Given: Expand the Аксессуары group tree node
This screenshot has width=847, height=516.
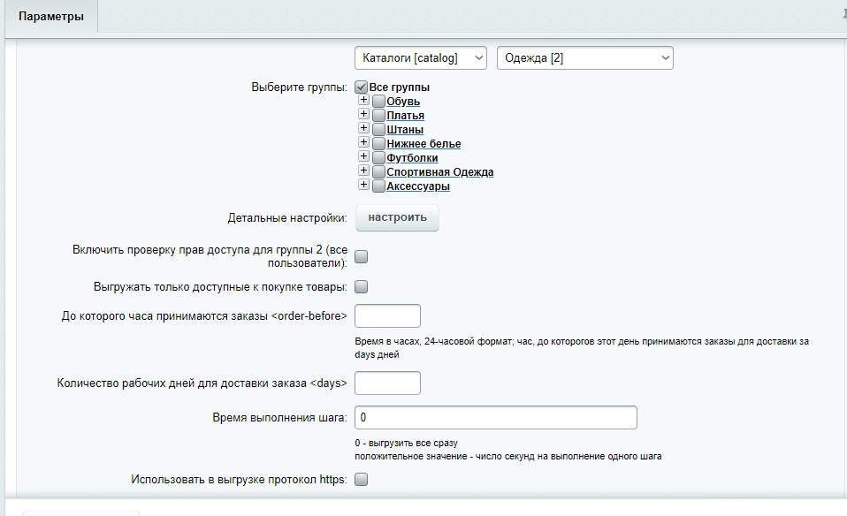Looking at the screenshot, I should [363, 186].
